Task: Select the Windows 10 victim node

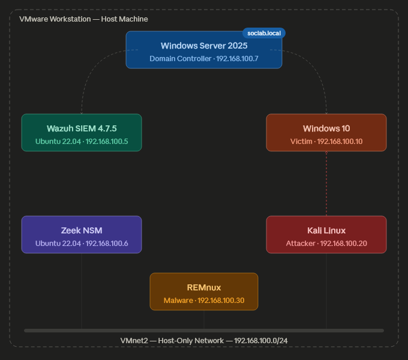Action: point(326,133)
